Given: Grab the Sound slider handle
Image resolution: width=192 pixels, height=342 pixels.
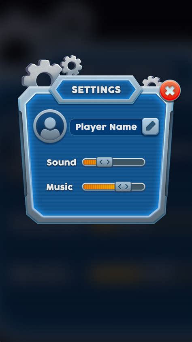Looking at the screenshot, I should coord(105,162).
